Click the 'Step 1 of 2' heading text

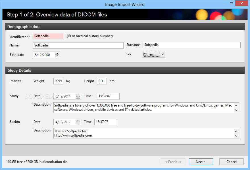coord(57,15)
